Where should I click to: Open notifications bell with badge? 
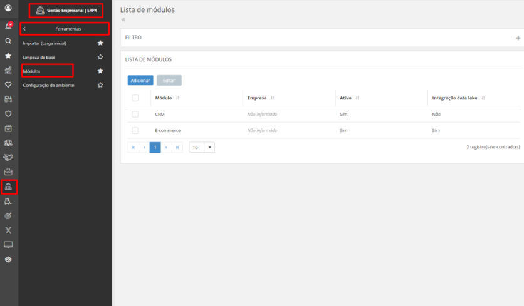tap(8, 26)
